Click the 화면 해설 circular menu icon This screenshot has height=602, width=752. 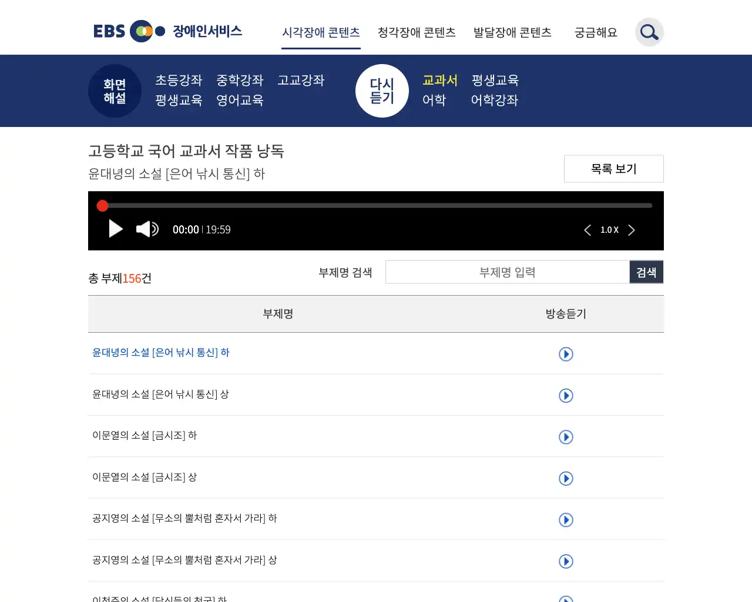point(115,91)
